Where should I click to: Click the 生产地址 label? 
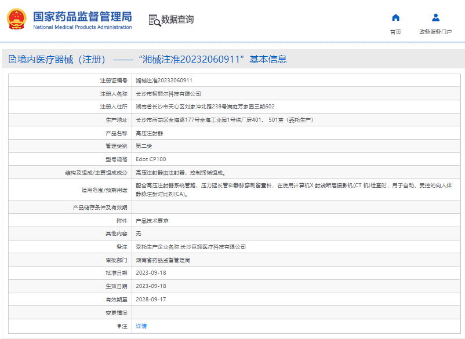click(117, 120)
